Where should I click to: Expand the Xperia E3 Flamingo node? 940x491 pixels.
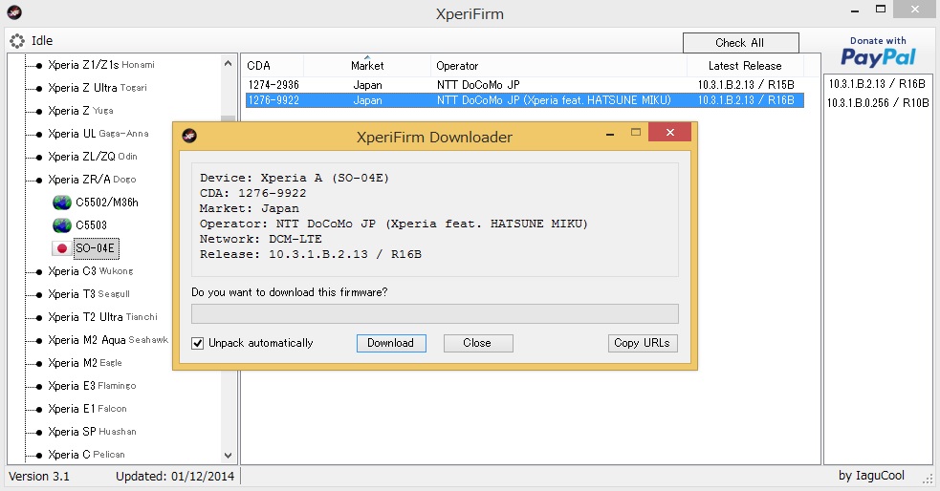point(39,386)
